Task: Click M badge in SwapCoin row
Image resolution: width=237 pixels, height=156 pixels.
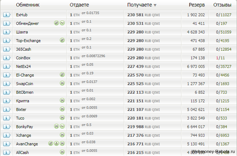Action: point(62,83)
